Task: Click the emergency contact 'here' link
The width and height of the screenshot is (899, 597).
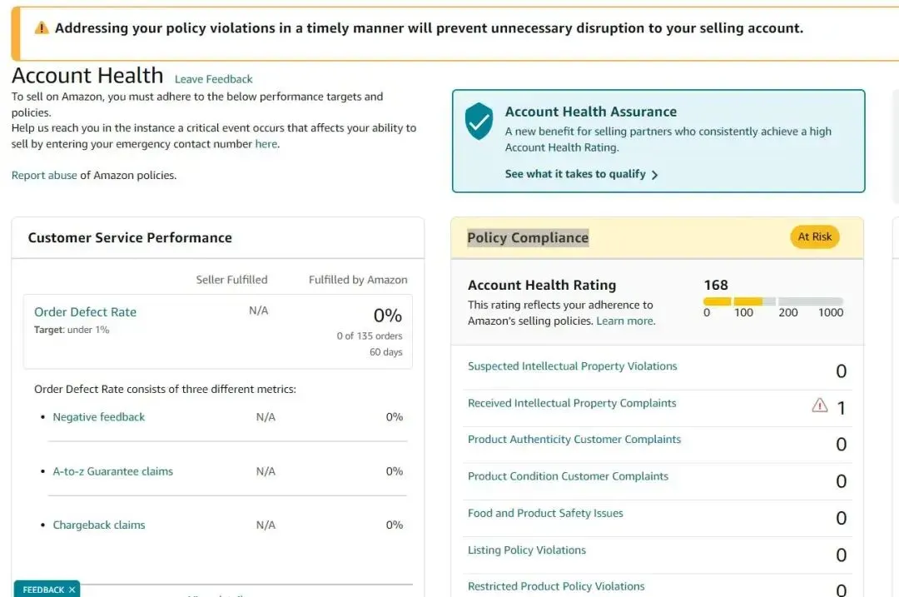Action: 266,144
